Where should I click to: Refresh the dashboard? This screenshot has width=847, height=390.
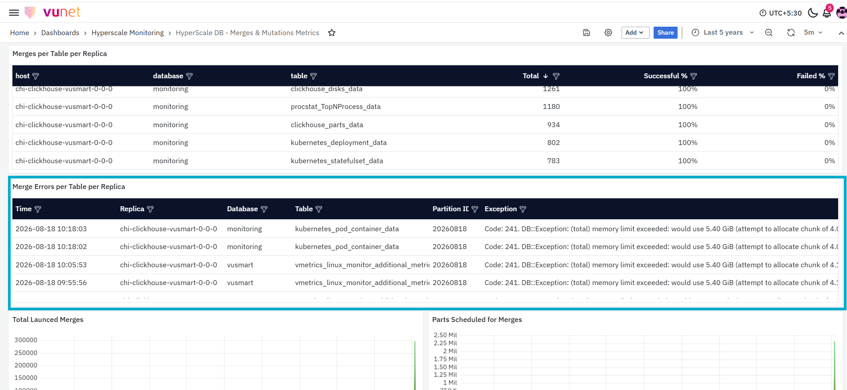coord(791,32)
